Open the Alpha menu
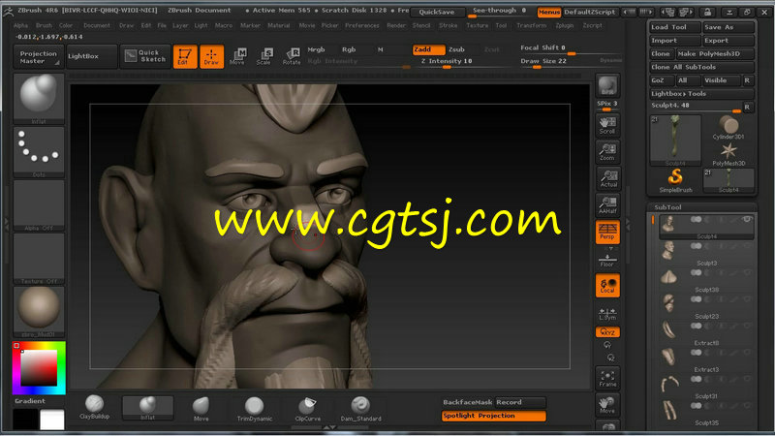 (20, 25)
